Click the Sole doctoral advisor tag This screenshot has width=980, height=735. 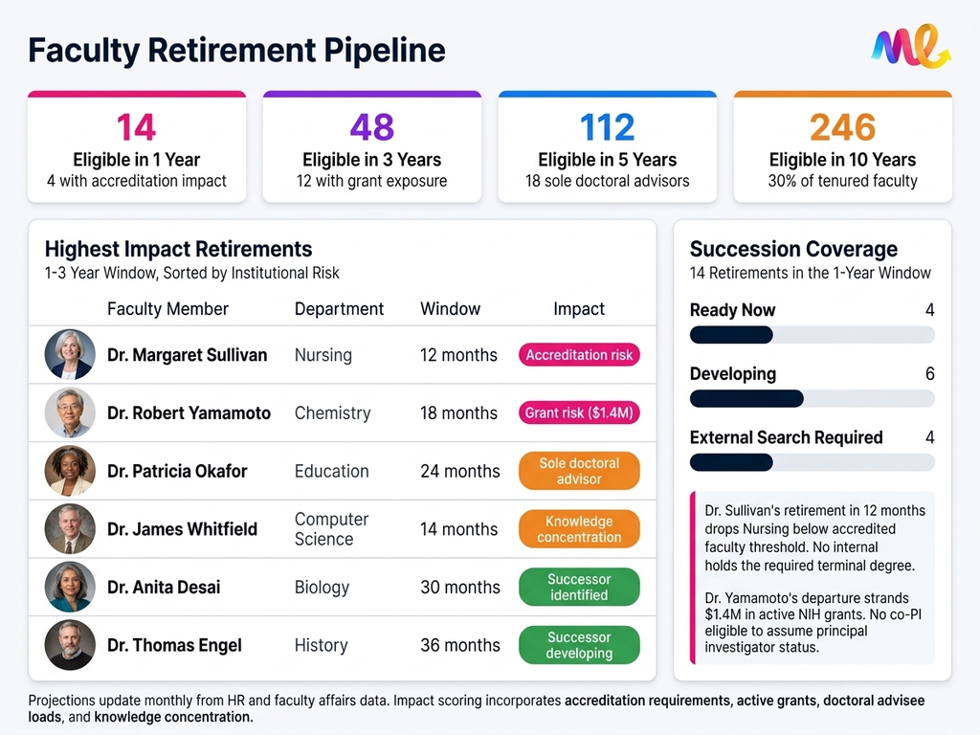(x=579, y=471)
